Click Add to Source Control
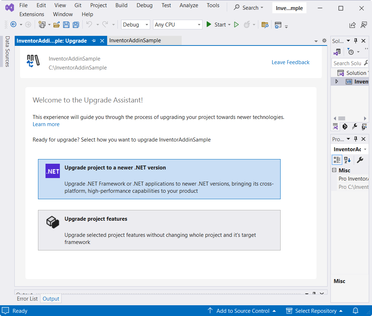 242,311
